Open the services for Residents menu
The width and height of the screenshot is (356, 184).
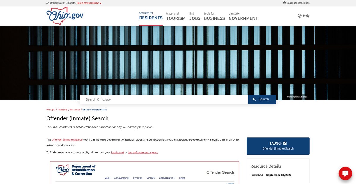(x=151, y=16)
